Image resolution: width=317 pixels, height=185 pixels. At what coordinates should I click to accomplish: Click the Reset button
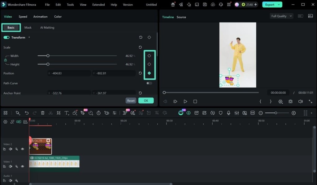point(131,101)
